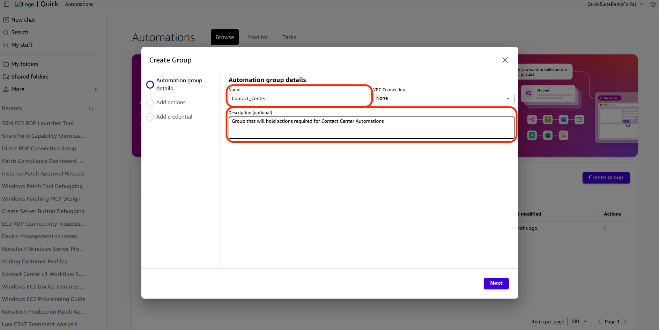Open EC2 RDP Connectivity Troubleshooting chat
The image size is (659, 330).
point(44,224)
